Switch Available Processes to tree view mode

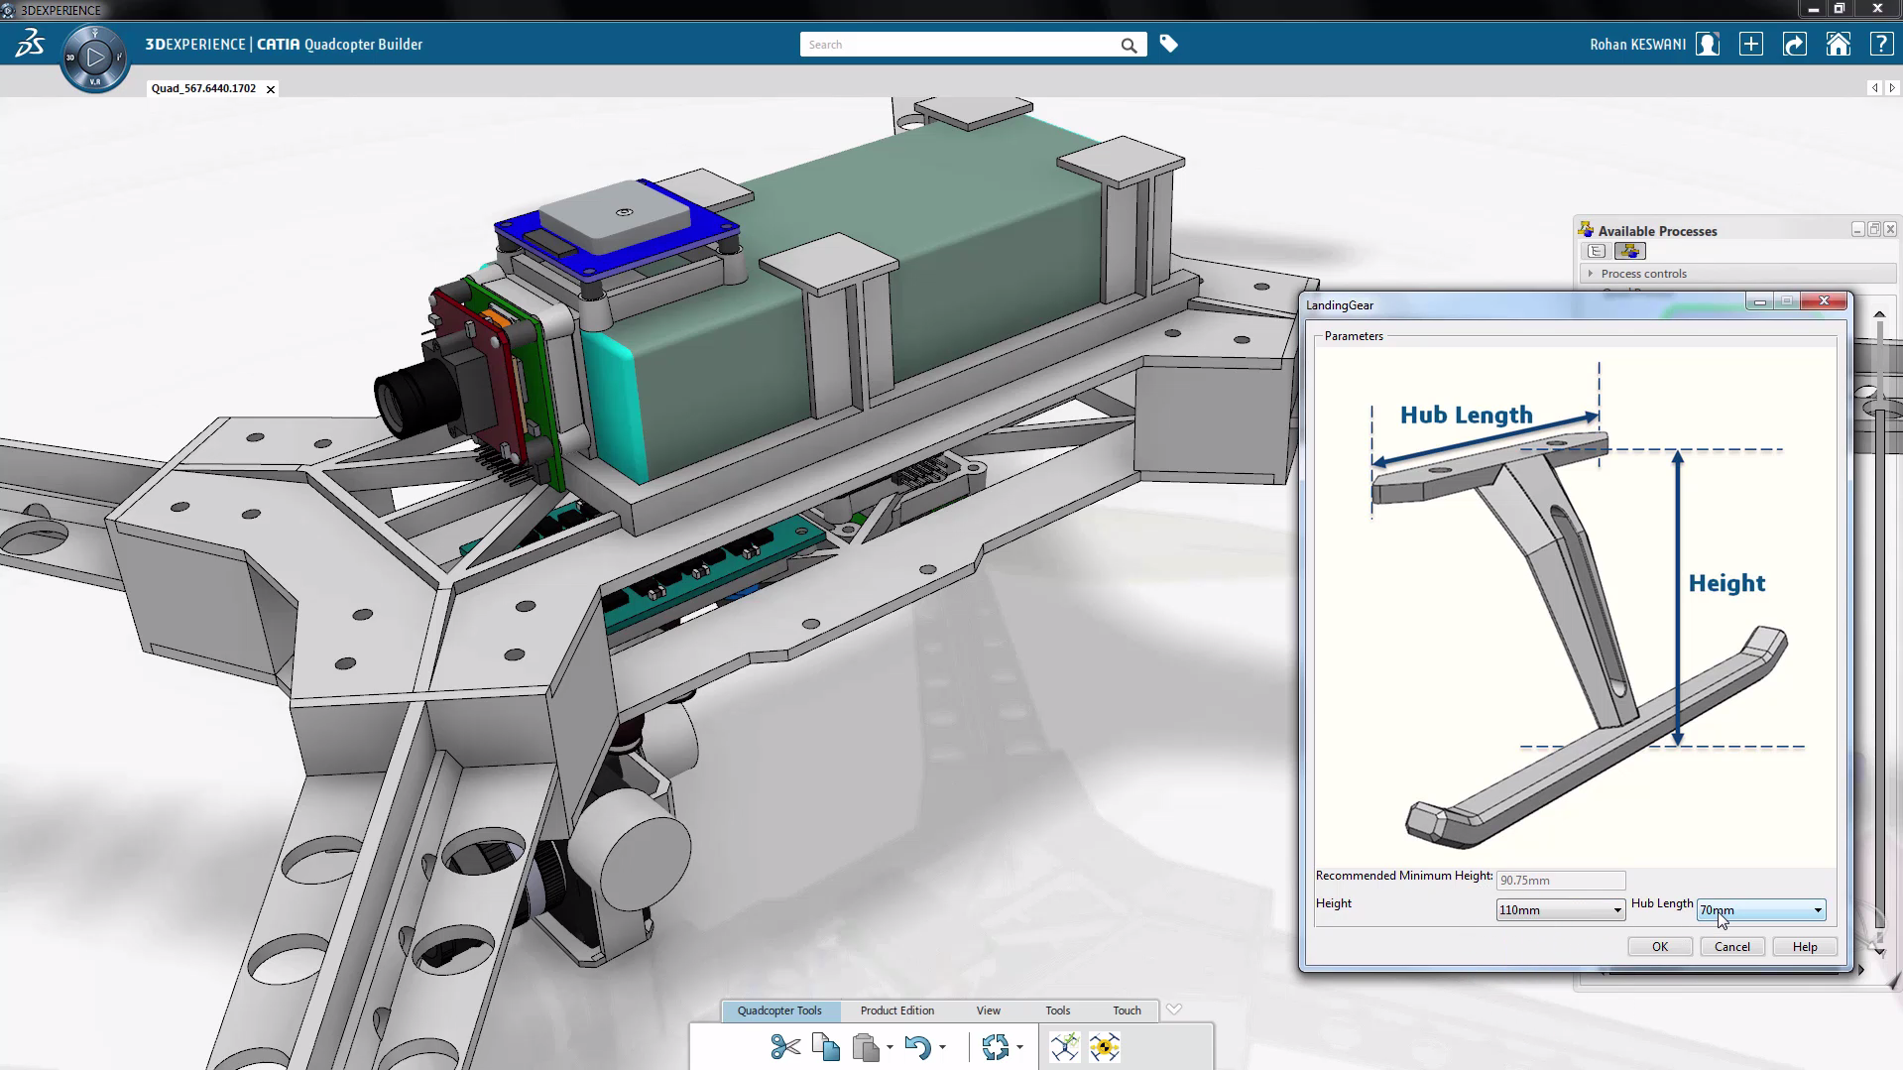coord(1597,251)
